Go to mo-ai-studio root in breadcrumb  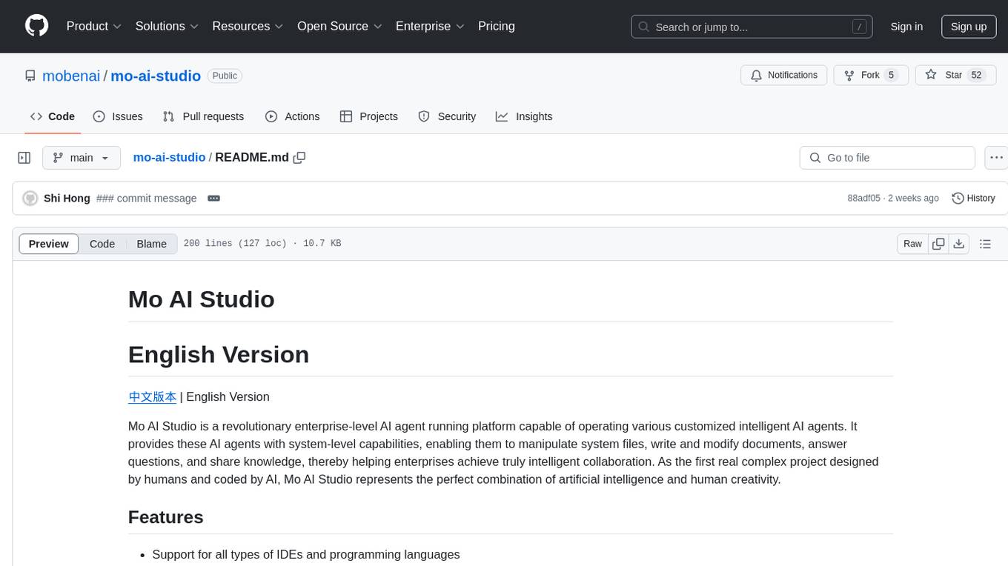[x=169, y=157]
